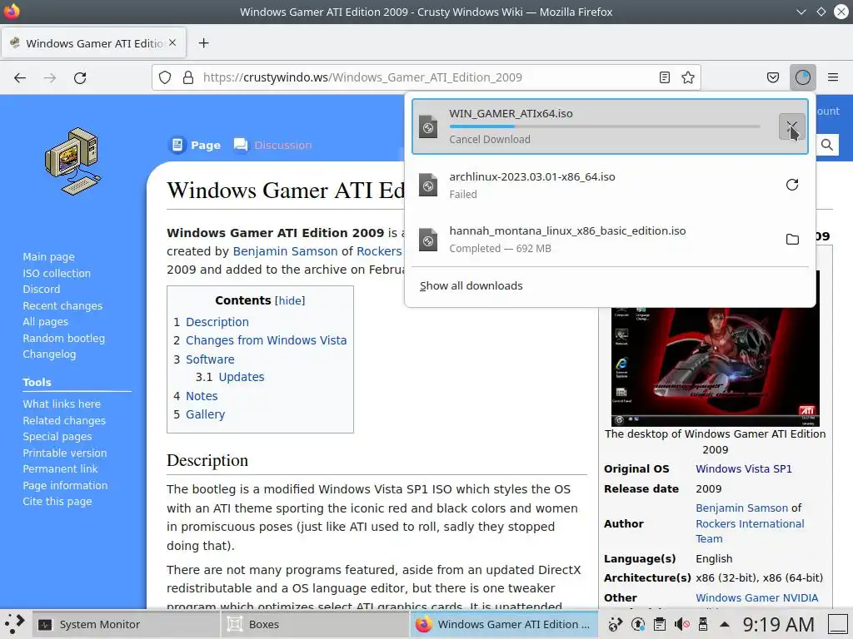Open a new browser tab

click(203, 43)
